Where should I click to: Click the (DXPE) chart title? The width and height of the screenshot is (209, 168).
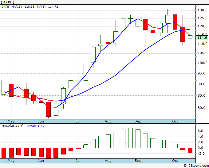pos(7,2)
